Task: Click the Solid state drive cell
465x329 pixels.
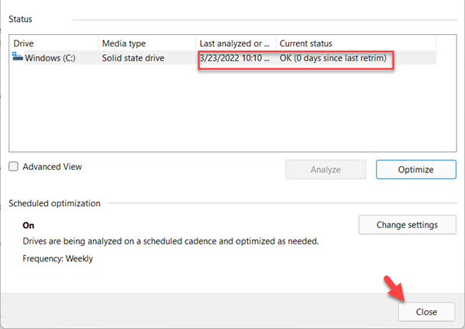Action: point(133,58)
